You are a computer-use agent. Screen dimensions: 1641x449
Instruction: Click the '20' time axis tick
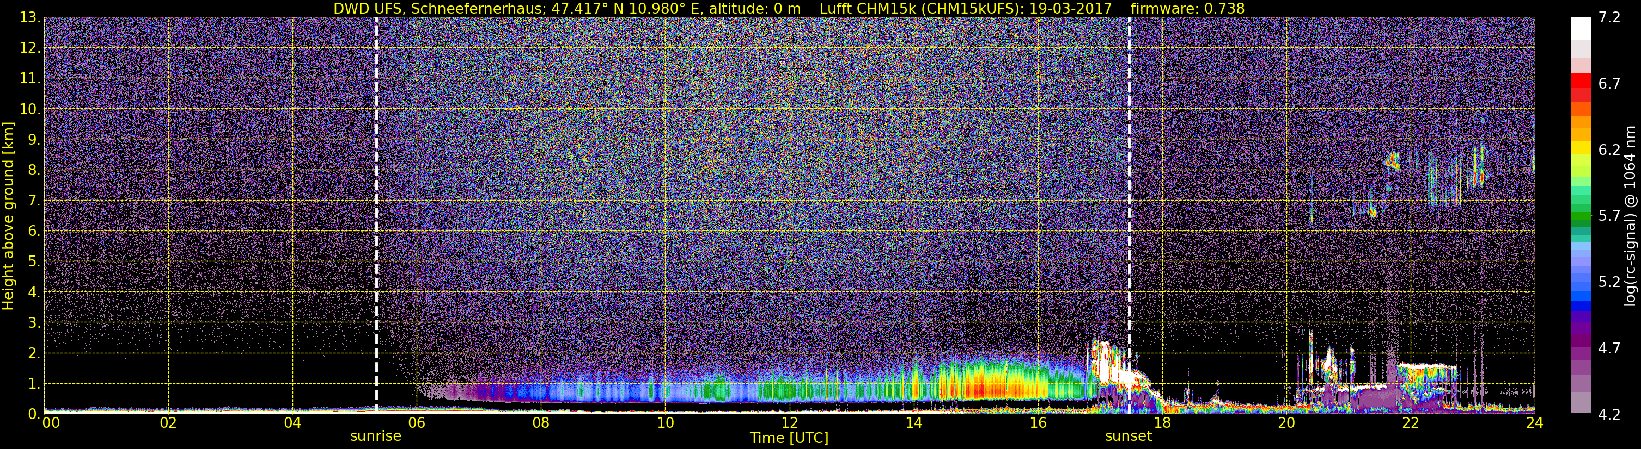(x=1286, y=423)
